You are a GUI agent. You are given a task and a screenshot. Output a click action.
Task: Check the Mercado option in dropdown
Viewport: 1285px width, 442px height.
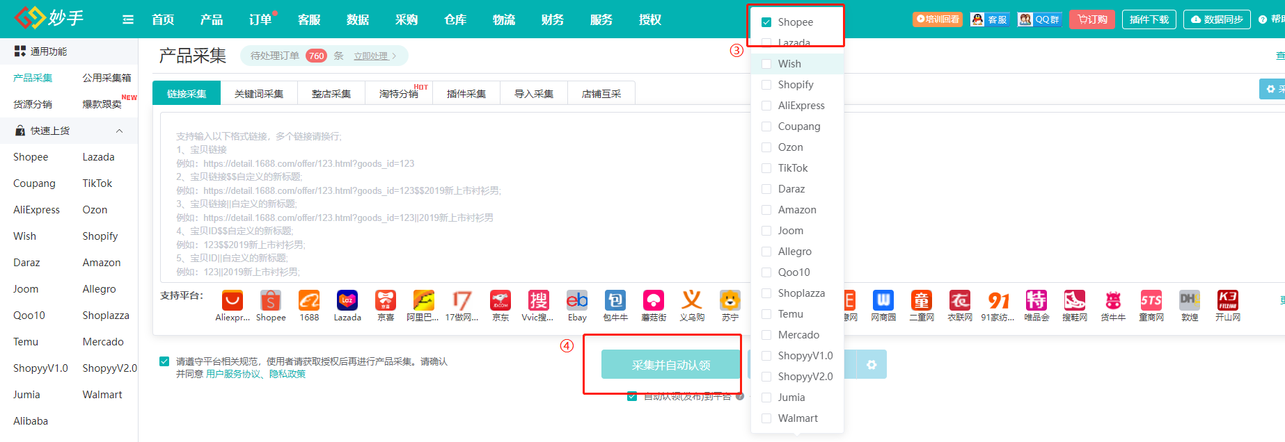point(766,335)
